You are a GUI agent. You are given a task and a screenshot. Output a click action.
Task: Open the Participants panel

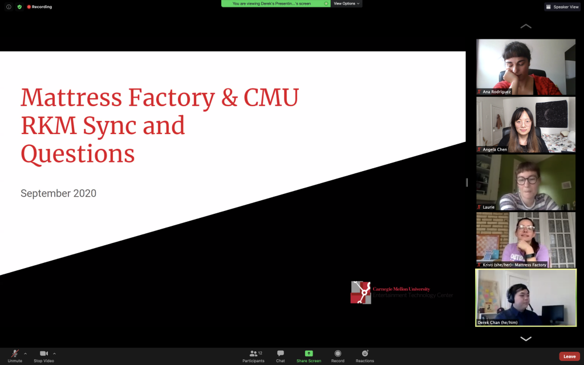click(253, 356)
